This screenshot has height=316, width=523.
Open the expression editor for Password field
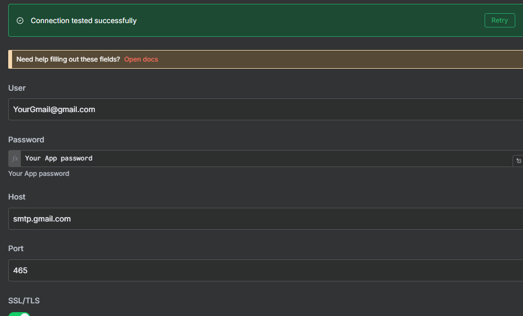(518, 161)
